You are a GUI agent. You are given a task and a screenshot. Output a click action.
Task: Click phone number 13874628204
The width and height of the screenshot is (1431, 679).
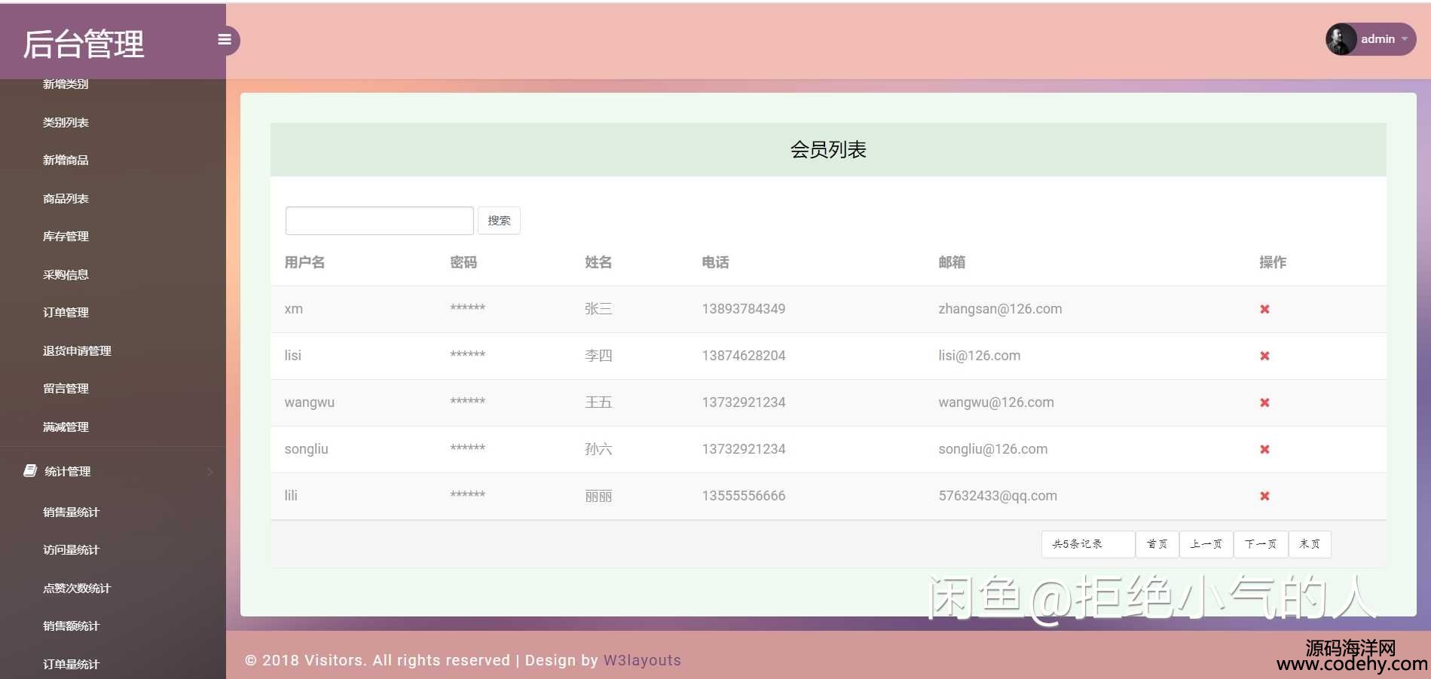click(744, 356)
